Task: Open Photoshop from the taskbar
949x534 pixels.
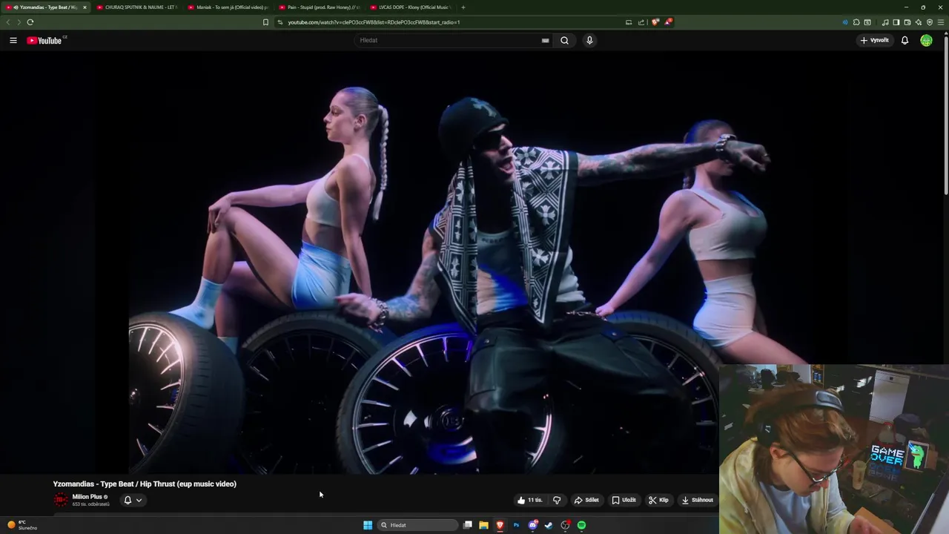Action: click(x=516, y=525)
